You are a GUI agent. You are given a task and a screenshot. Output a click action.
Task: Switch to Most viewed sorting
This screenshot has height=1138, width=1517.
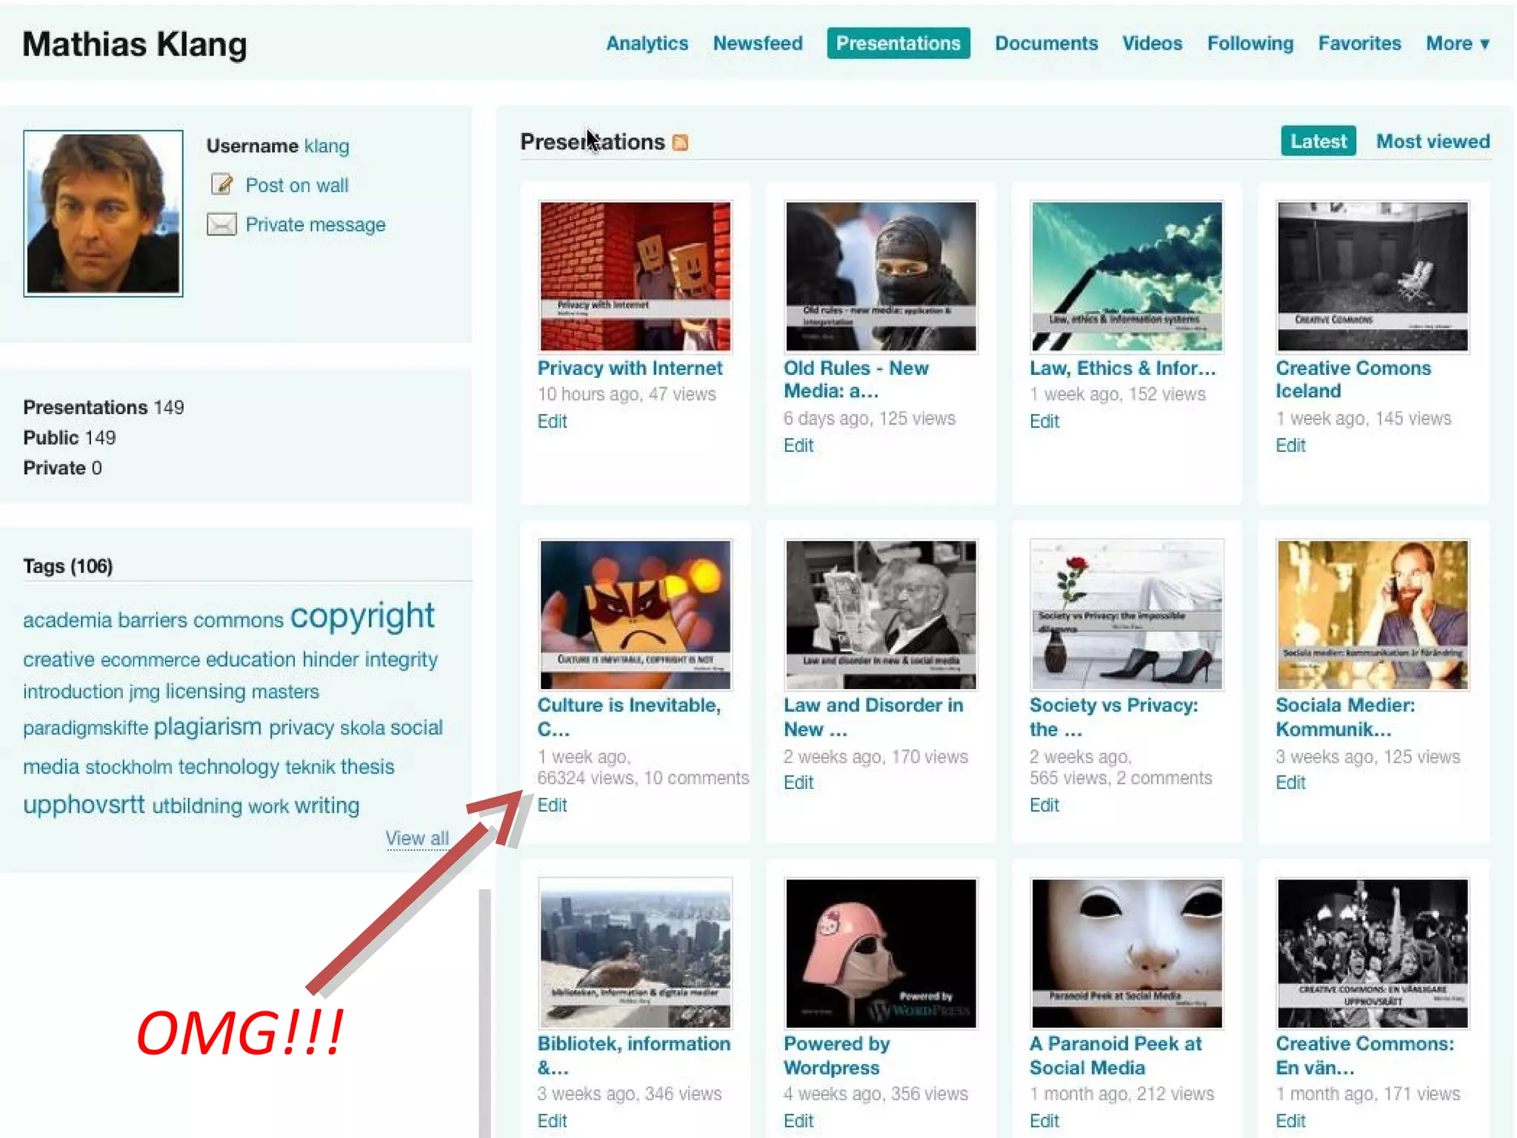click(1432, 141)
